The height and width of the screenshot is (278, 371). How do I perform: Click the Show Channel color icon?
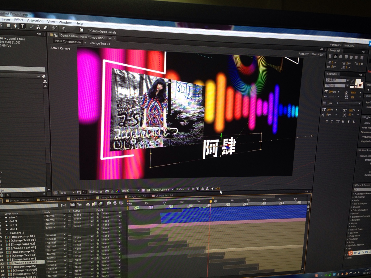[117, 191]
